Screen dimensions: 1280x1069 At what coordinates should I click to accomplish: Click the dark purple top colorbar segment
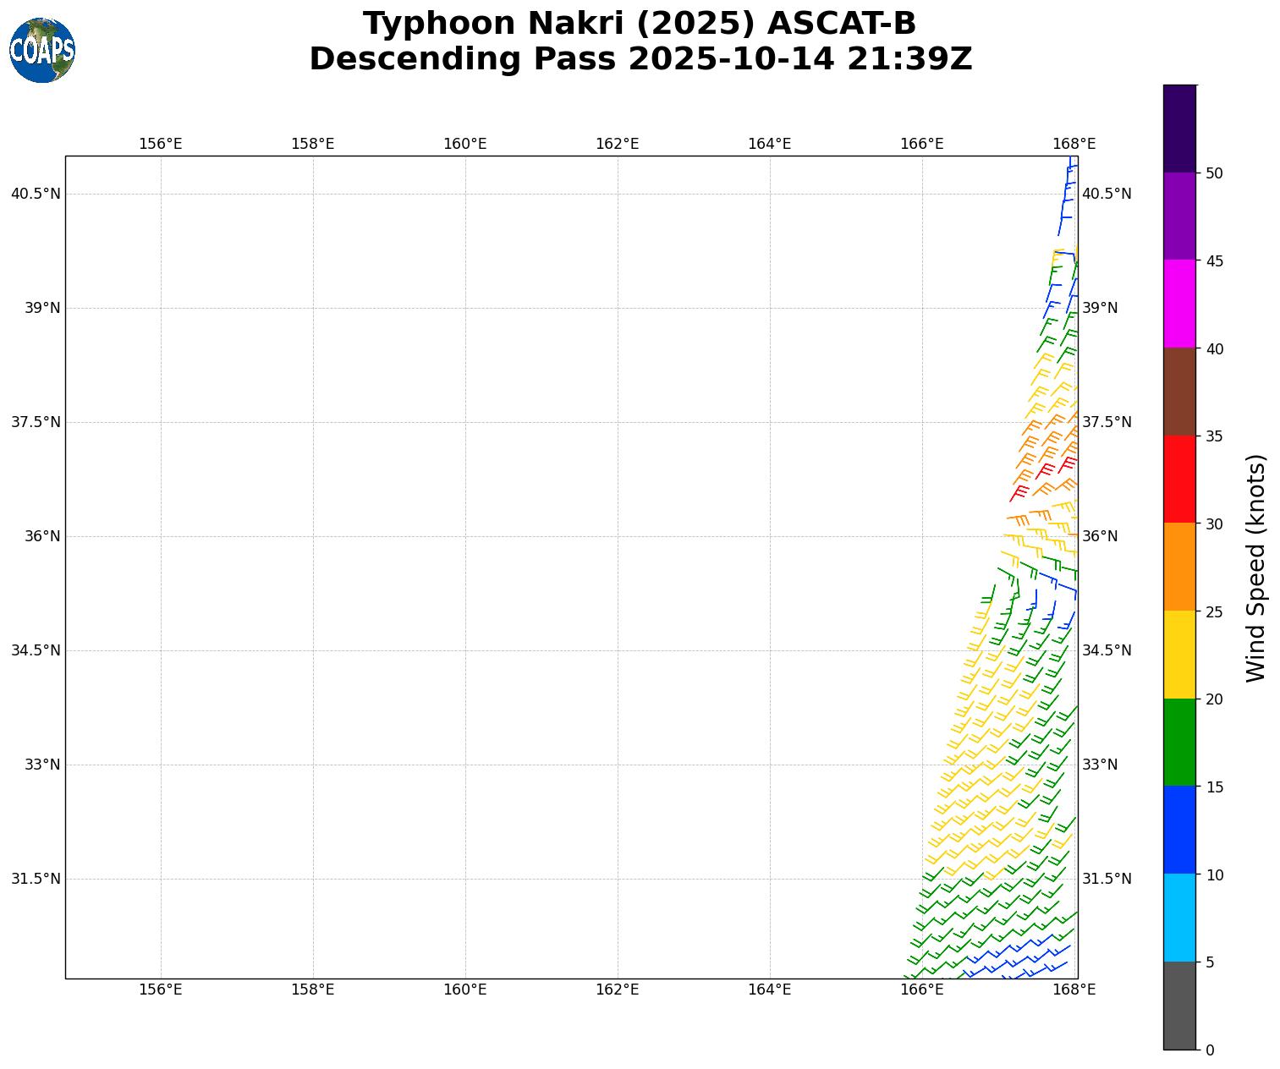pos(1179,129)
